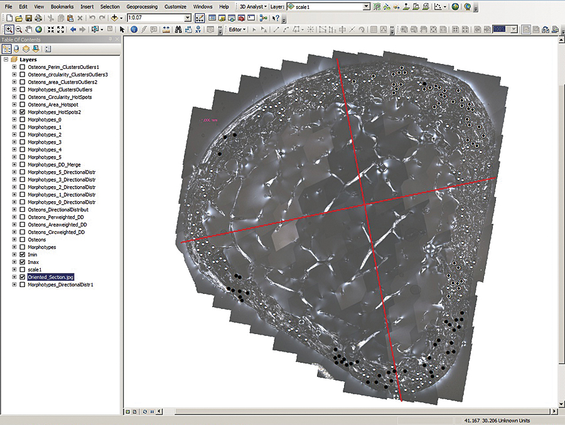The width and height of the screenshot is (565, 425).
Task: Open the Bookmarks menu
Action: click(62, 6)
